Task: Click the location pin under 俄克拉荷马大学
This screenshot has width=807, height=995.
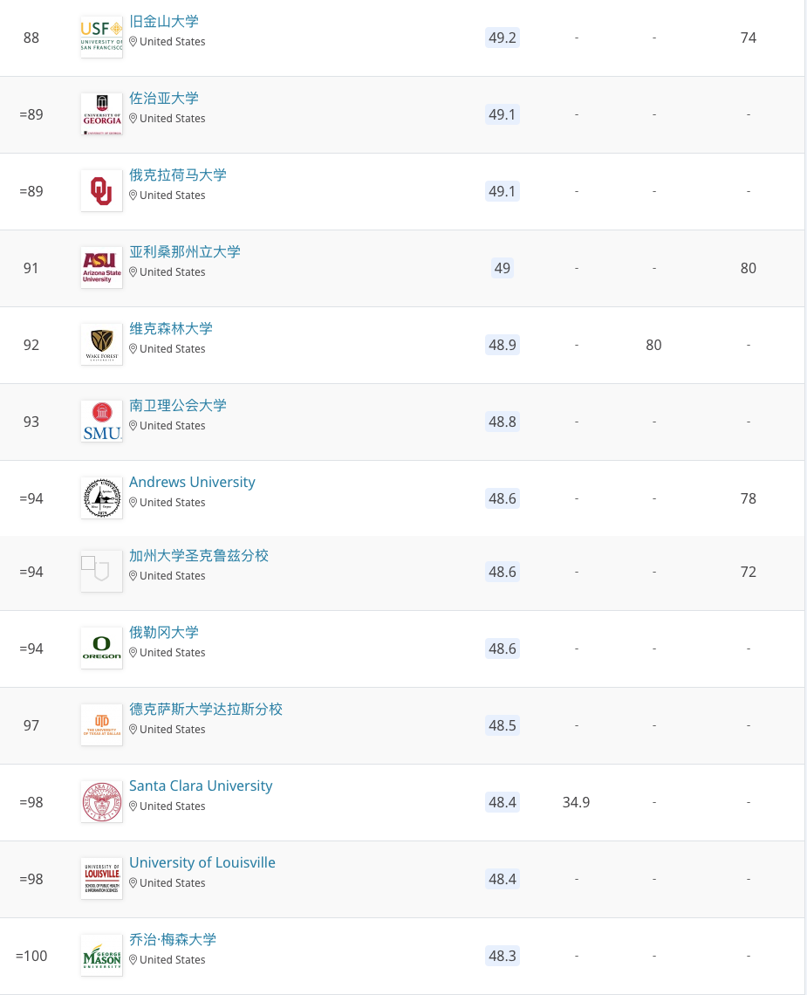Action: [x=133, y=196]
